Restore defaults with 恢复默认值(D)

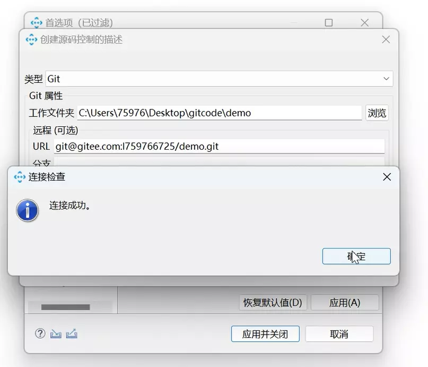click(273, 303)
